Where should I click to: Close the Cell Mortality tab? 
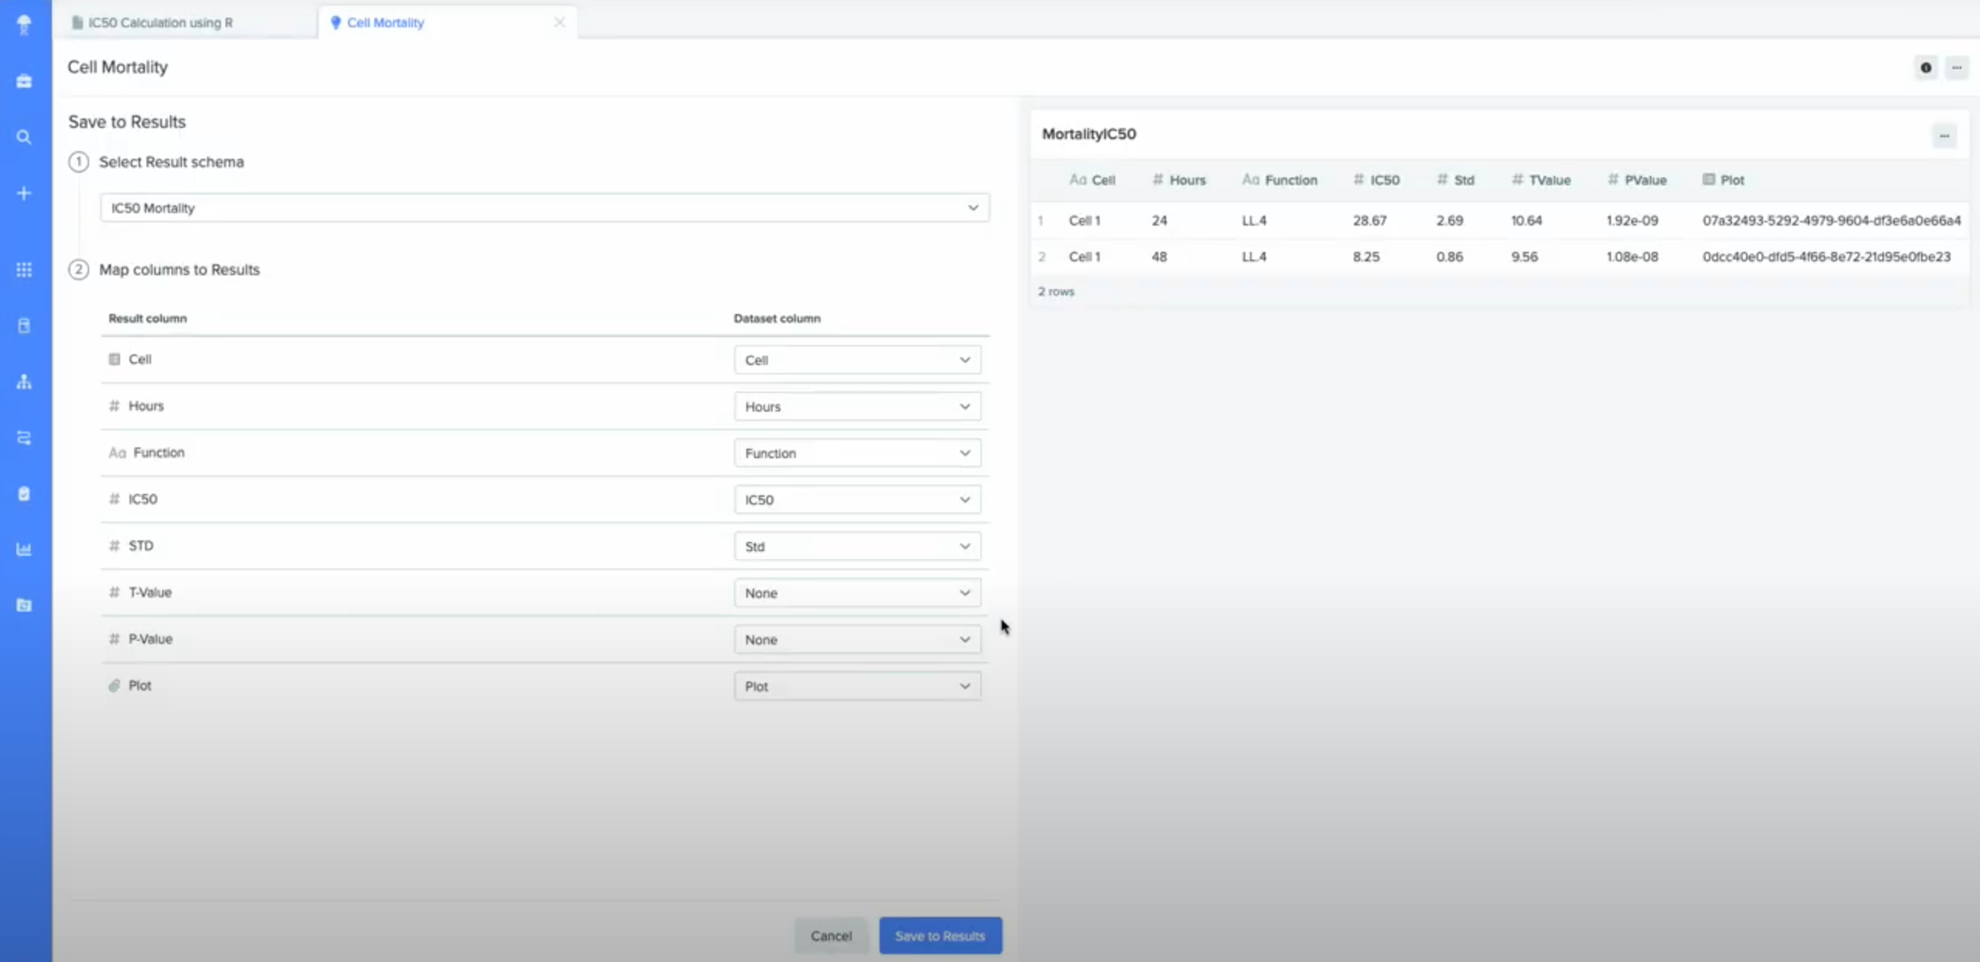pos(560,22)
